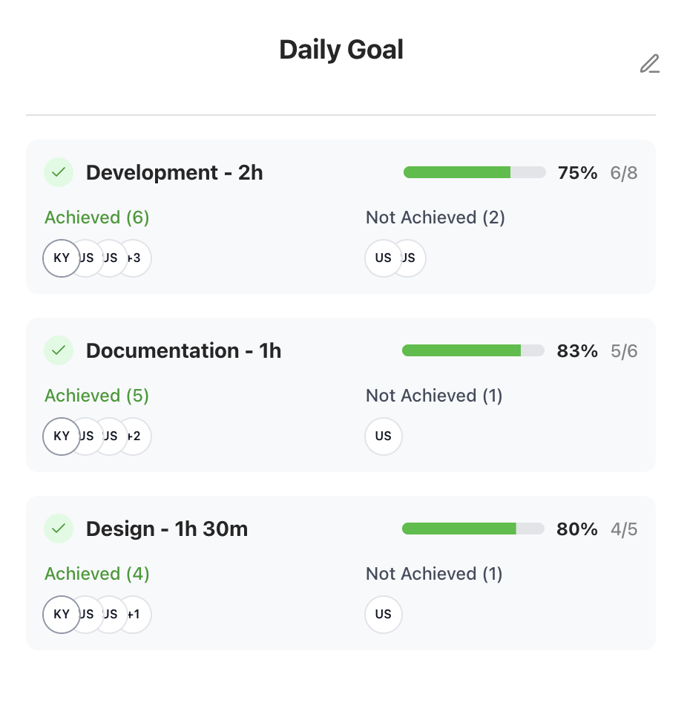This screenshot has width=687, height=726.
Task: Click KY avatar in the Documentation card
Action: pyautogui.click(x=62, y=436)
